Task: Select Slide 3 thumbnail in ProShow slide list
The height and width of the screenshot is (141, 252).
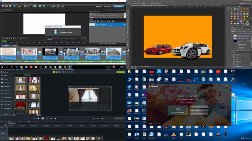Action: pos(50,54)
